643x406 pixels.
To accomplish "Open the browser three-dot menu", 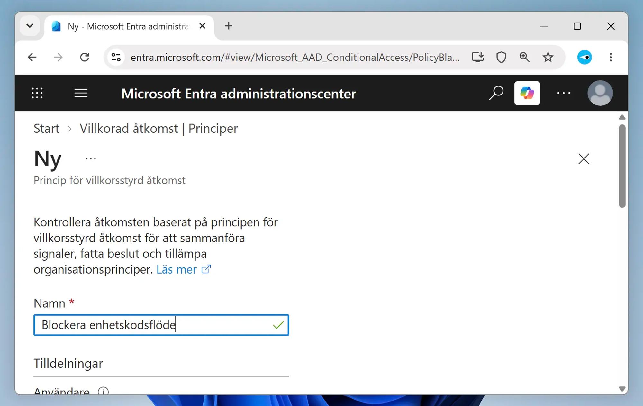I will tap(611, 58).
